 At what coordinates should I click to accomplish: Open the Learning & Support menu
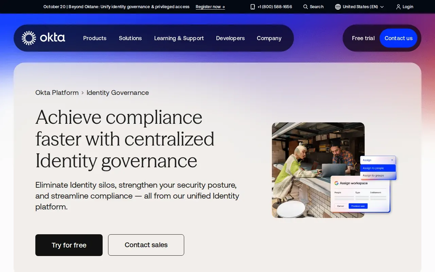(x=179, y=38)
